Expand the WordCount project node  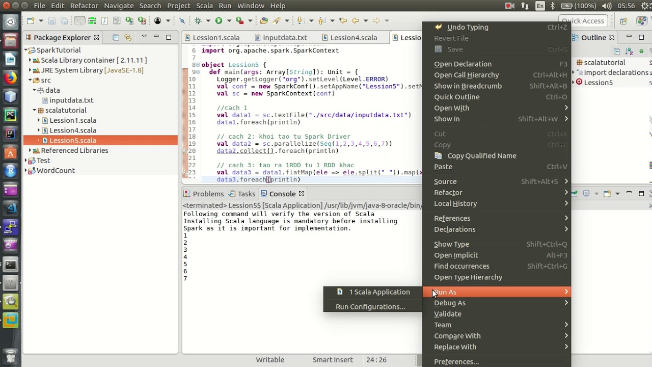click(26, 171)
